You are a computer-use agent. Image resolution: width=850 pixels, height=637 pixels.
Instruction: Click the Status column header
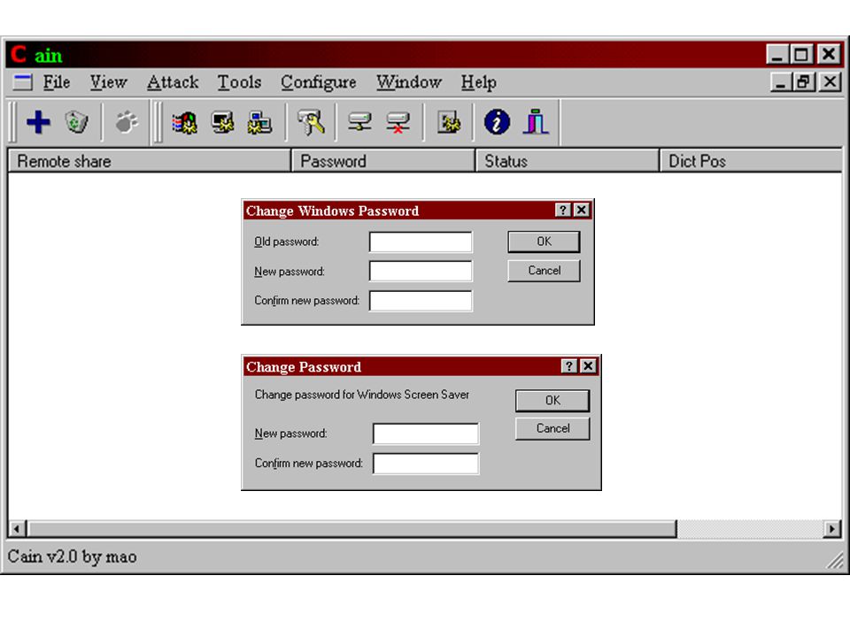567,161
